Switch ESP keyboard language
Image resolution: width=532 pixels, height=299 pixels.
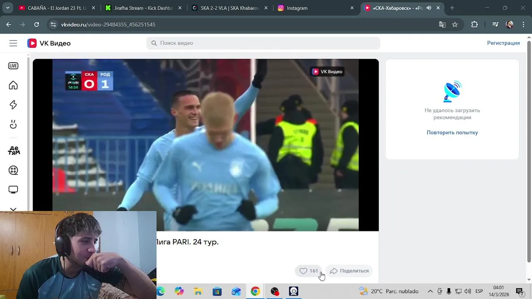coord(479,291)
